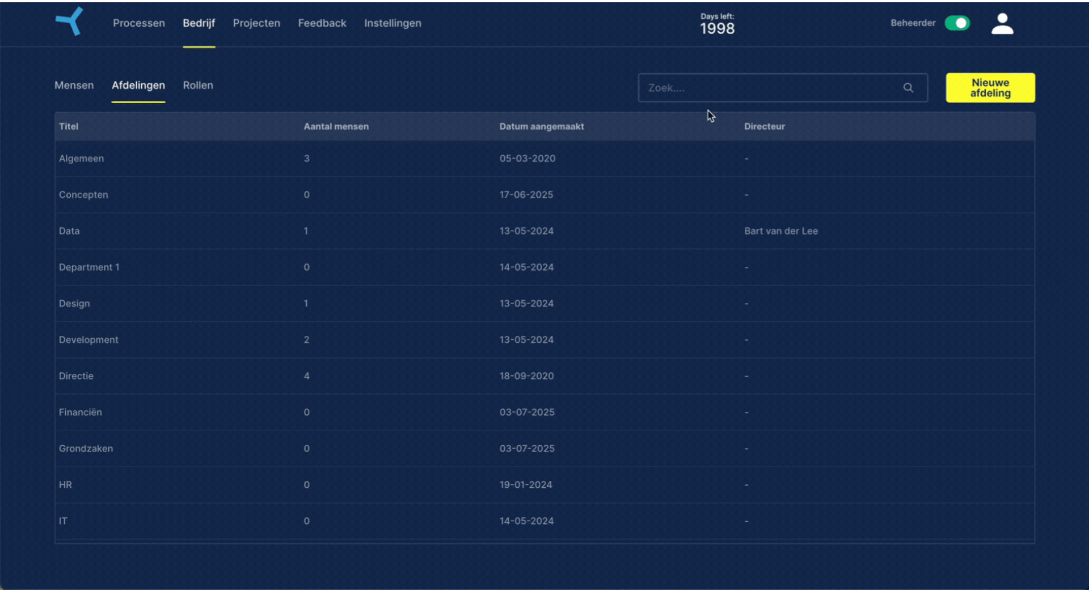The width and height of the screenshot is (1089, 592).
Task: Select the Design department row
Action: (x=544, y=304)
